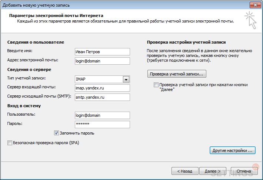Open Другие настройки button

coord(233,150)
